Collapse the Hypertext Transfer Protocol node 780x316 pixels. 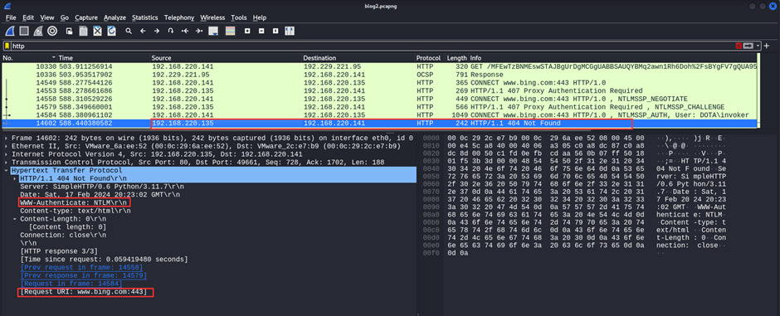6,170
